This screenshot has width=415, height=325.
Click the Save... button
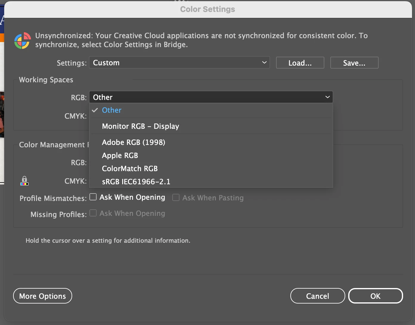(354, 63)
